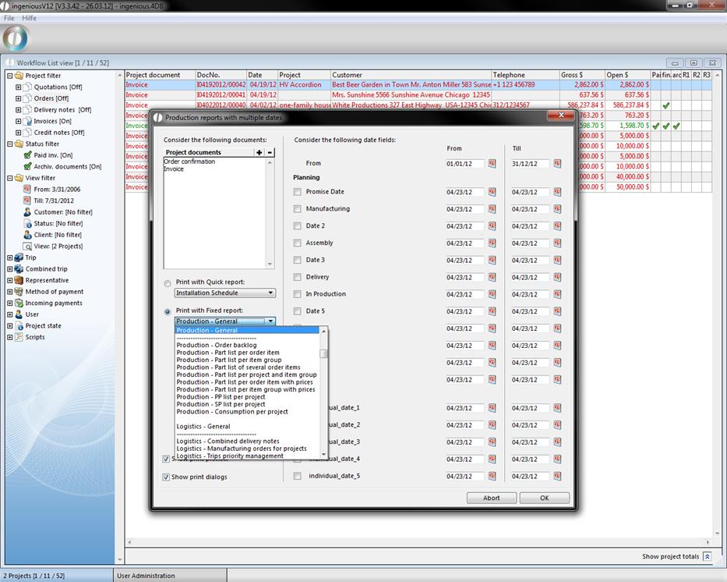Toggle the Show print dialogs checkbox
Screen dimensions: 727x582
click(166, 477)
